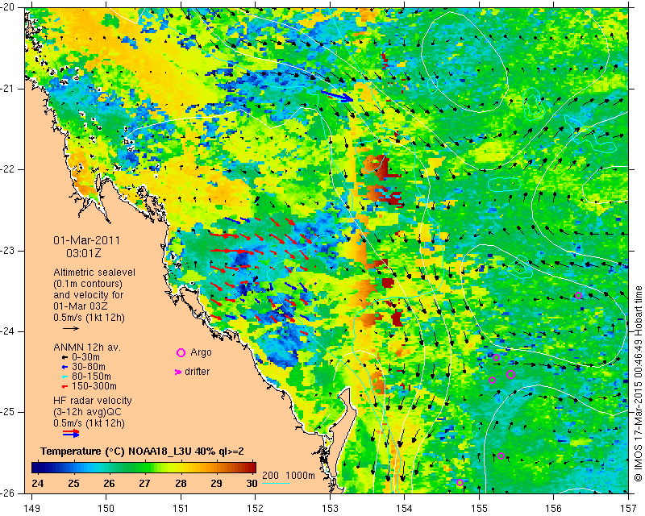Click the '80-150m' depth label
645x516 pixels.
[x=91, y=377]
